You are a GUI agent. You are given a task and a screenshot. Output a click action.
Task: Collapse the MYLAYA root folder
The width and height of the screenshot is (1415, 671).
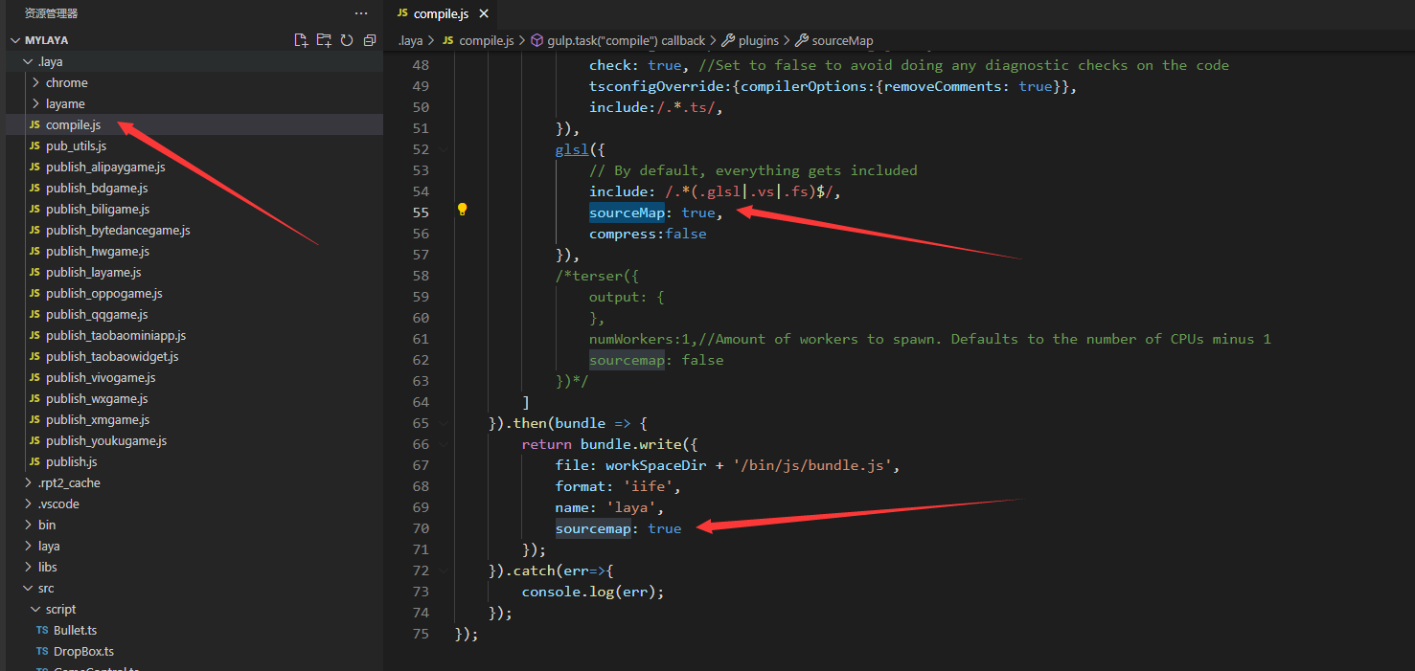(15, 40)
